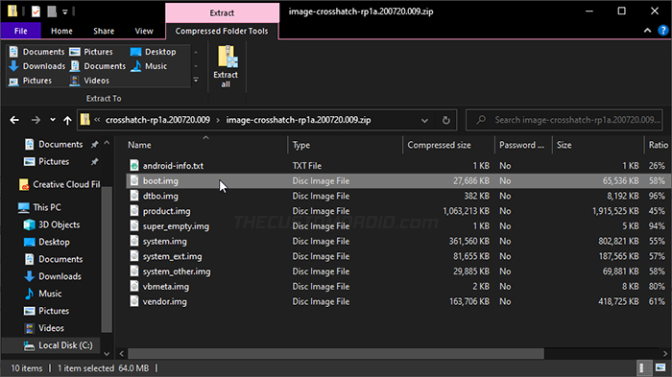672x377 pixels.
Task: Click horizontal scrollbar in file list
Action: coord(336,354)
